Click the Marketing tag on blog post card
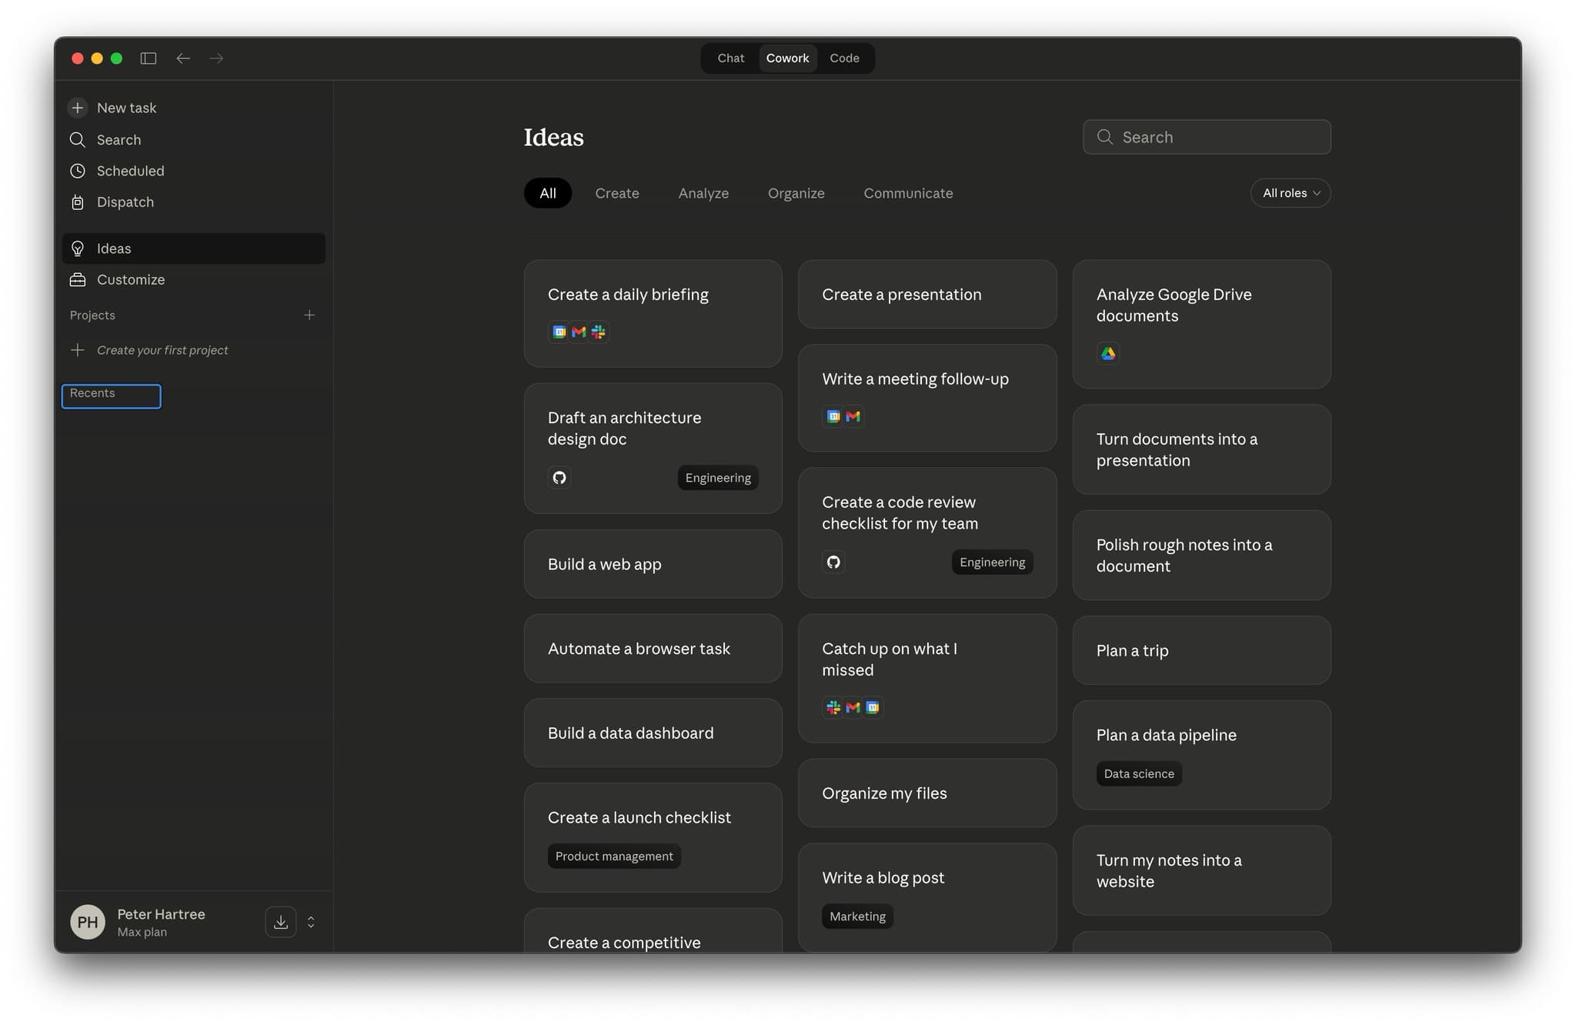Screen dimensions: 1576x1025 tap(857, 916)
